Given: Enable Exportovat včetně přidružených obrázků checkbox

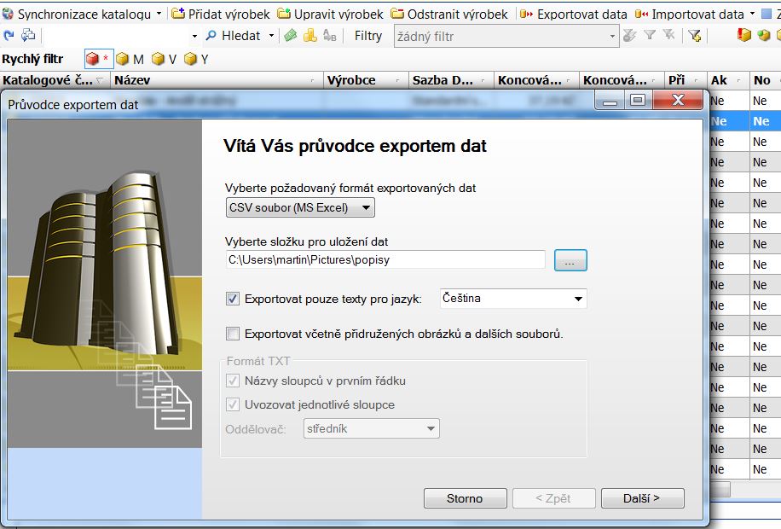Looking at the screenshot, I should coord(233,334).
